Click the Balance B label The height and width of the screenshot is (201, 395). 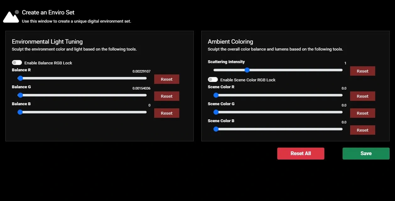pyautogui.click(x=21, y=104)
